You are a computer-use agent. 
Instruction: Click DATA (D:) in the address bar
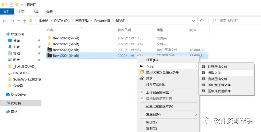(x=62, y=21)
